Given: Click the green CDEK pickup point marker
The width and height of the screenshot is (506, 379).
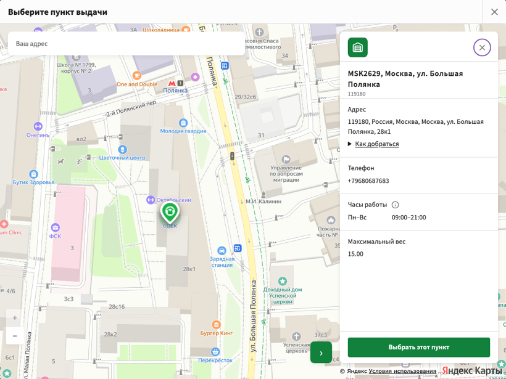Looking at the screenshot, I should pyautogui.click(x=170, y=213).
